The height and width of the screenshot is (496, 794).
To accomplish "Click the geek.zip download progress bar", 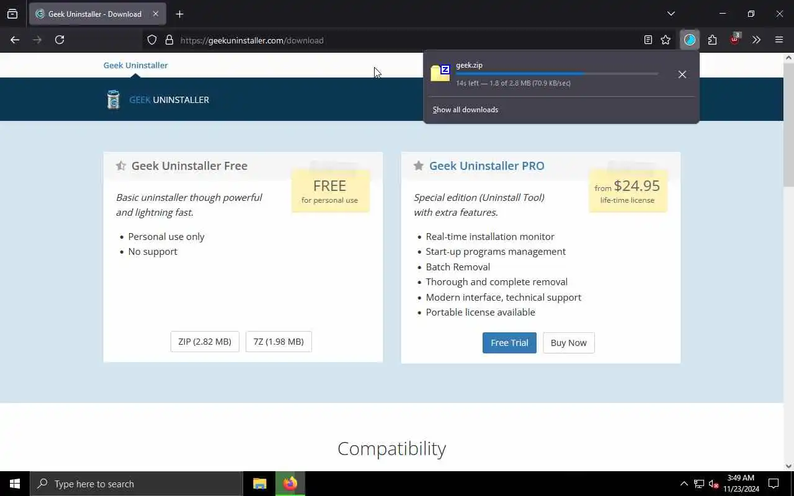I will [x=557, y=74].
